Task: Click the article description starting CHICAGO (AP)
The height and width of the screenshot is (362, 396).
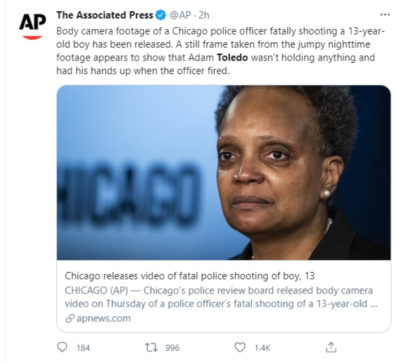Action: click(x=221, y=297)
